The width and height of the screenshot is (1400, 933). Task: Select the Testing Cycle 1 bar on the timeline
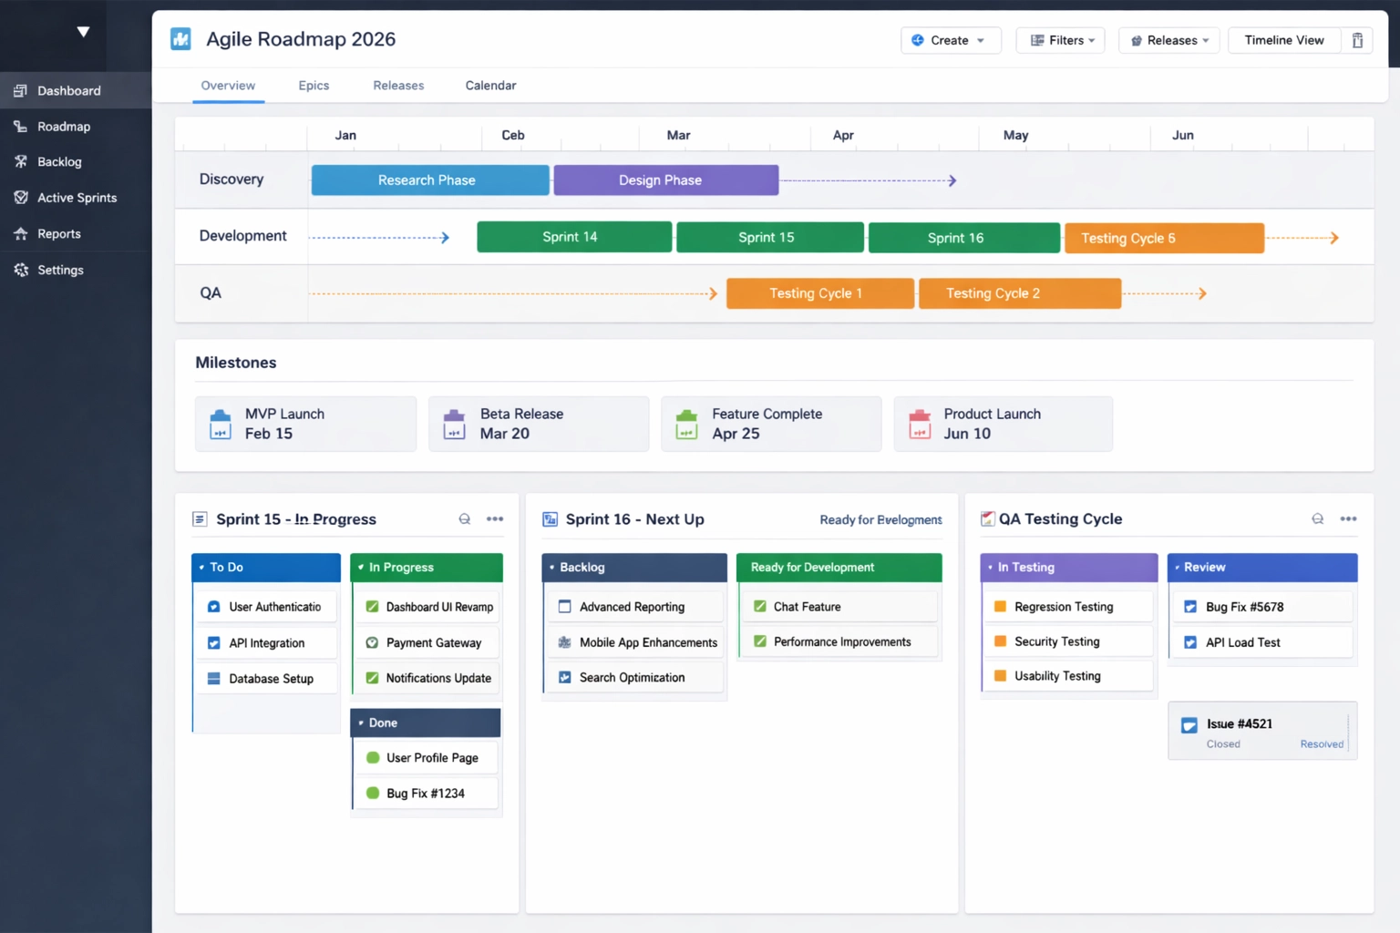coord(818,293)
